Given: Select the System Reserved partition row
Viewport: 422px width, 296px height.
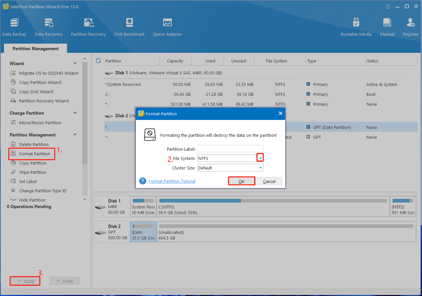Looking at the screenshot, I should point(261,84).
